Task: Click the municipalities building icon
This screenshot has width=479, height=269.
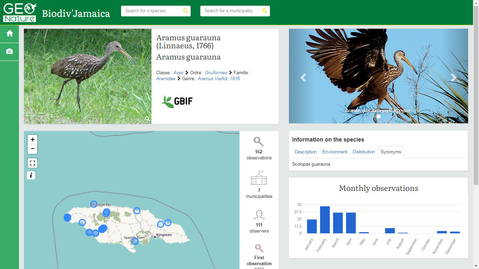Action: tap(259, 178)
